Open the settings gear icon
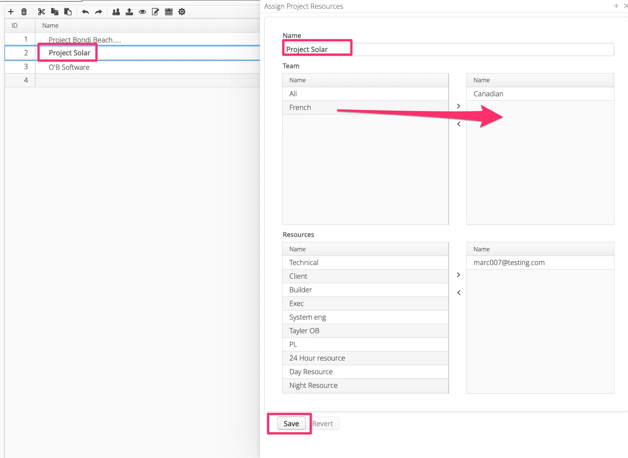 coord(182,12)
